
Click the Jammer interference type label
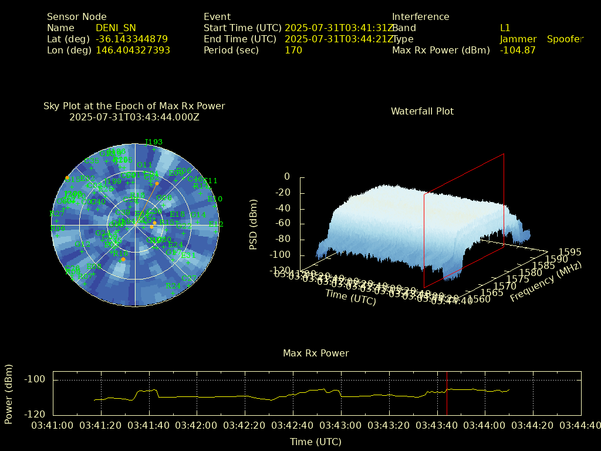coord(518,39)
